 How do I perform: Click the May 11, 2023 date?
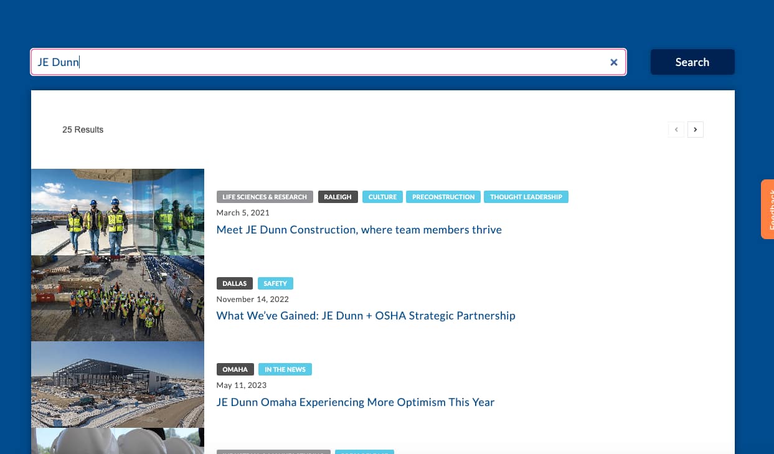pyautogui.click(x=241, y=385)
